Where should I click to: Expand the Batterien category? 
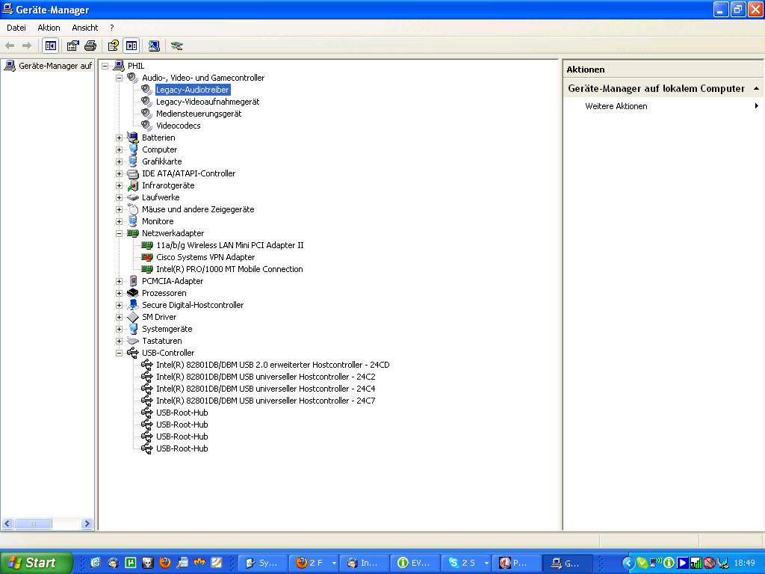pos(119,138)
